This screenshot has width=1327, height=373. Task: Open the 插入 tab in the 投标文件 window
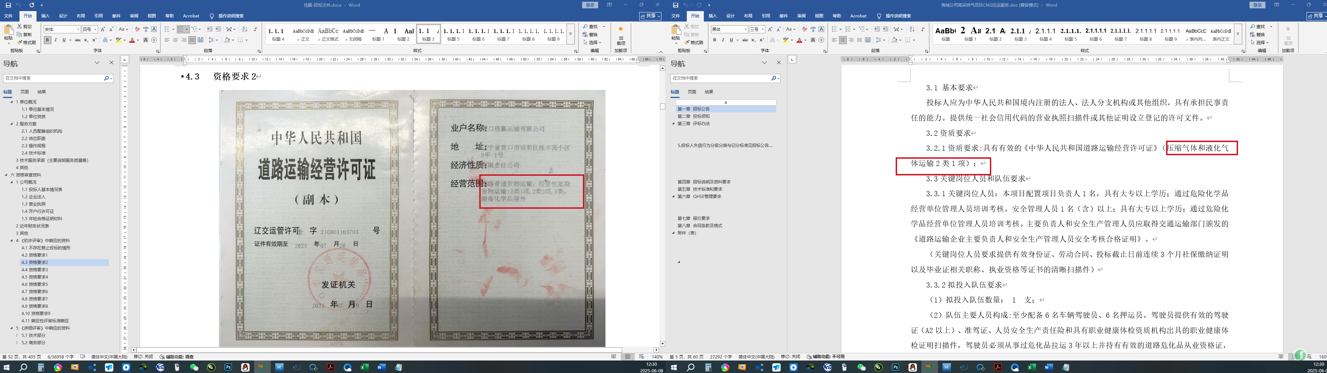(x=45, y=16)
